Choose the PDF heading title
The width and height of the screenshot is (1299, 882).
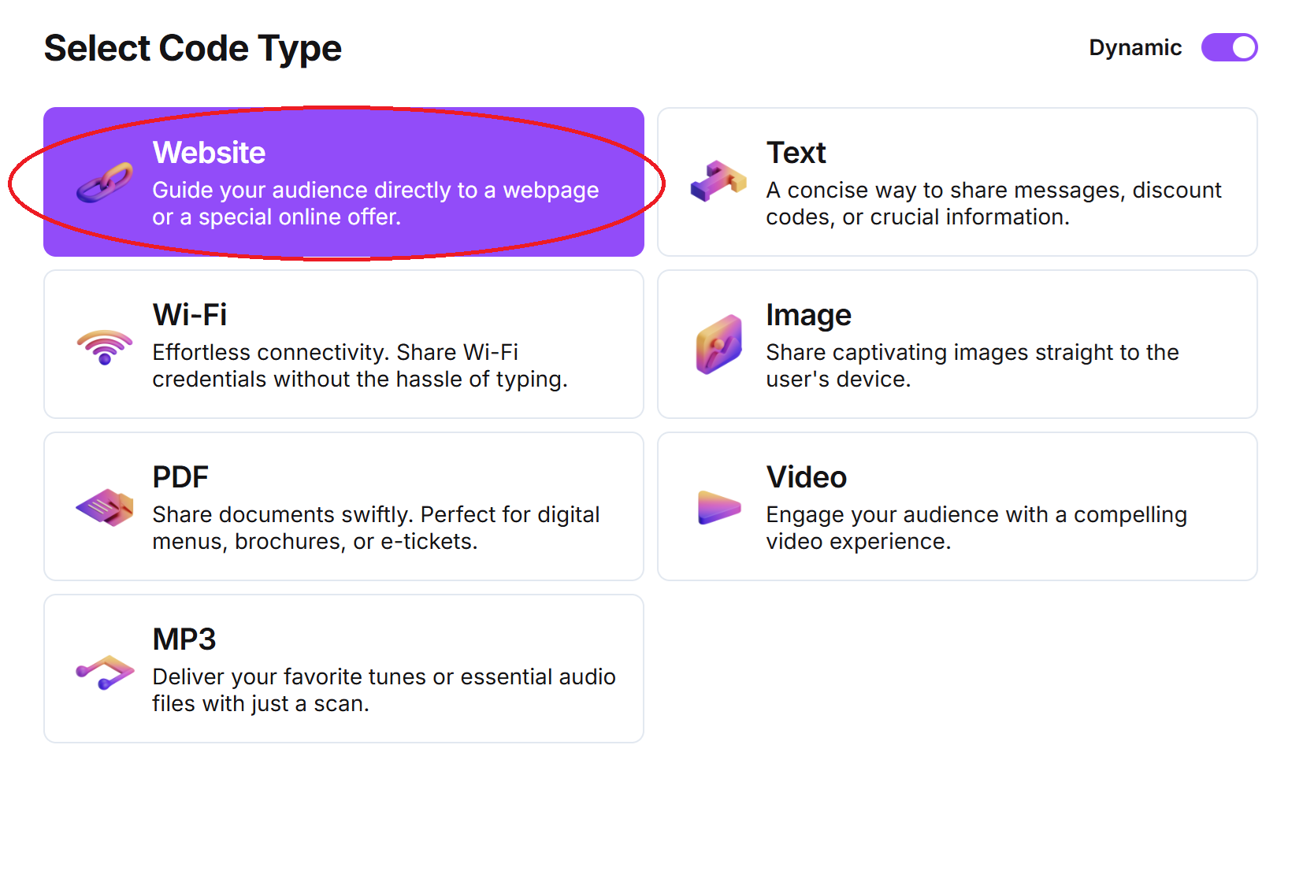180,477
